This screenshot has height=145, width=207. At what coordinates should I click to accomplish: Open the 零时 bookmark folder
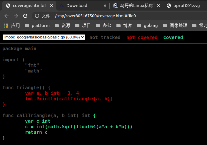pos(200,26)
